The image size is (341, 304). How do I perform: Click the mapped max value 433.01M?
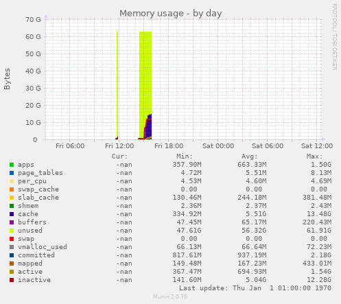317,264
